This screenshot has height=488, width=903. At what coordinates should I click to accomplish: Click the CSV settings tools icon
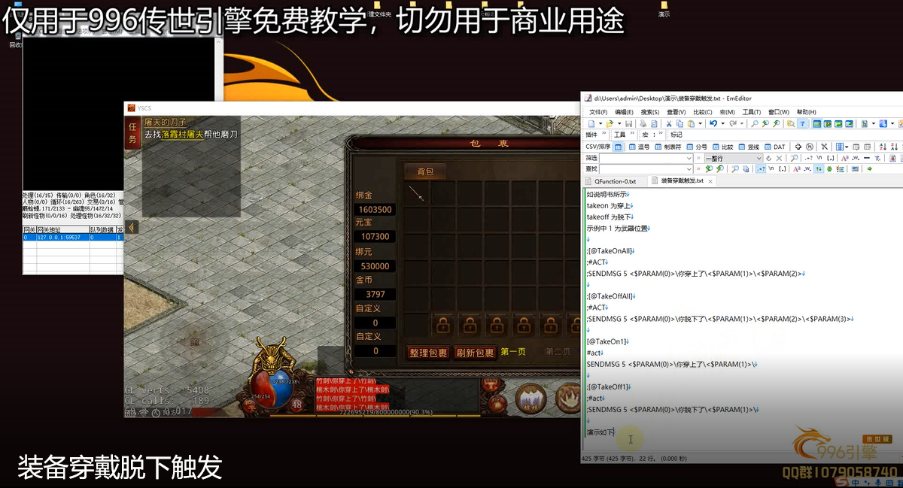(824, 147)
